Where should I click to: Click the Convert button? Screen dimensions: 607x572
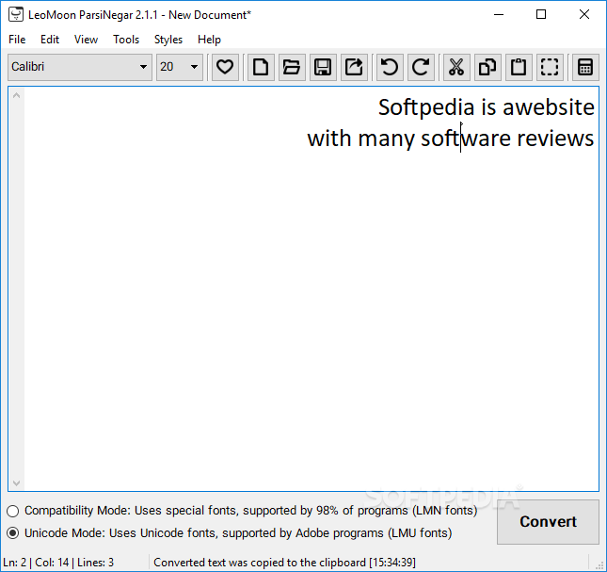coord(548,522)
